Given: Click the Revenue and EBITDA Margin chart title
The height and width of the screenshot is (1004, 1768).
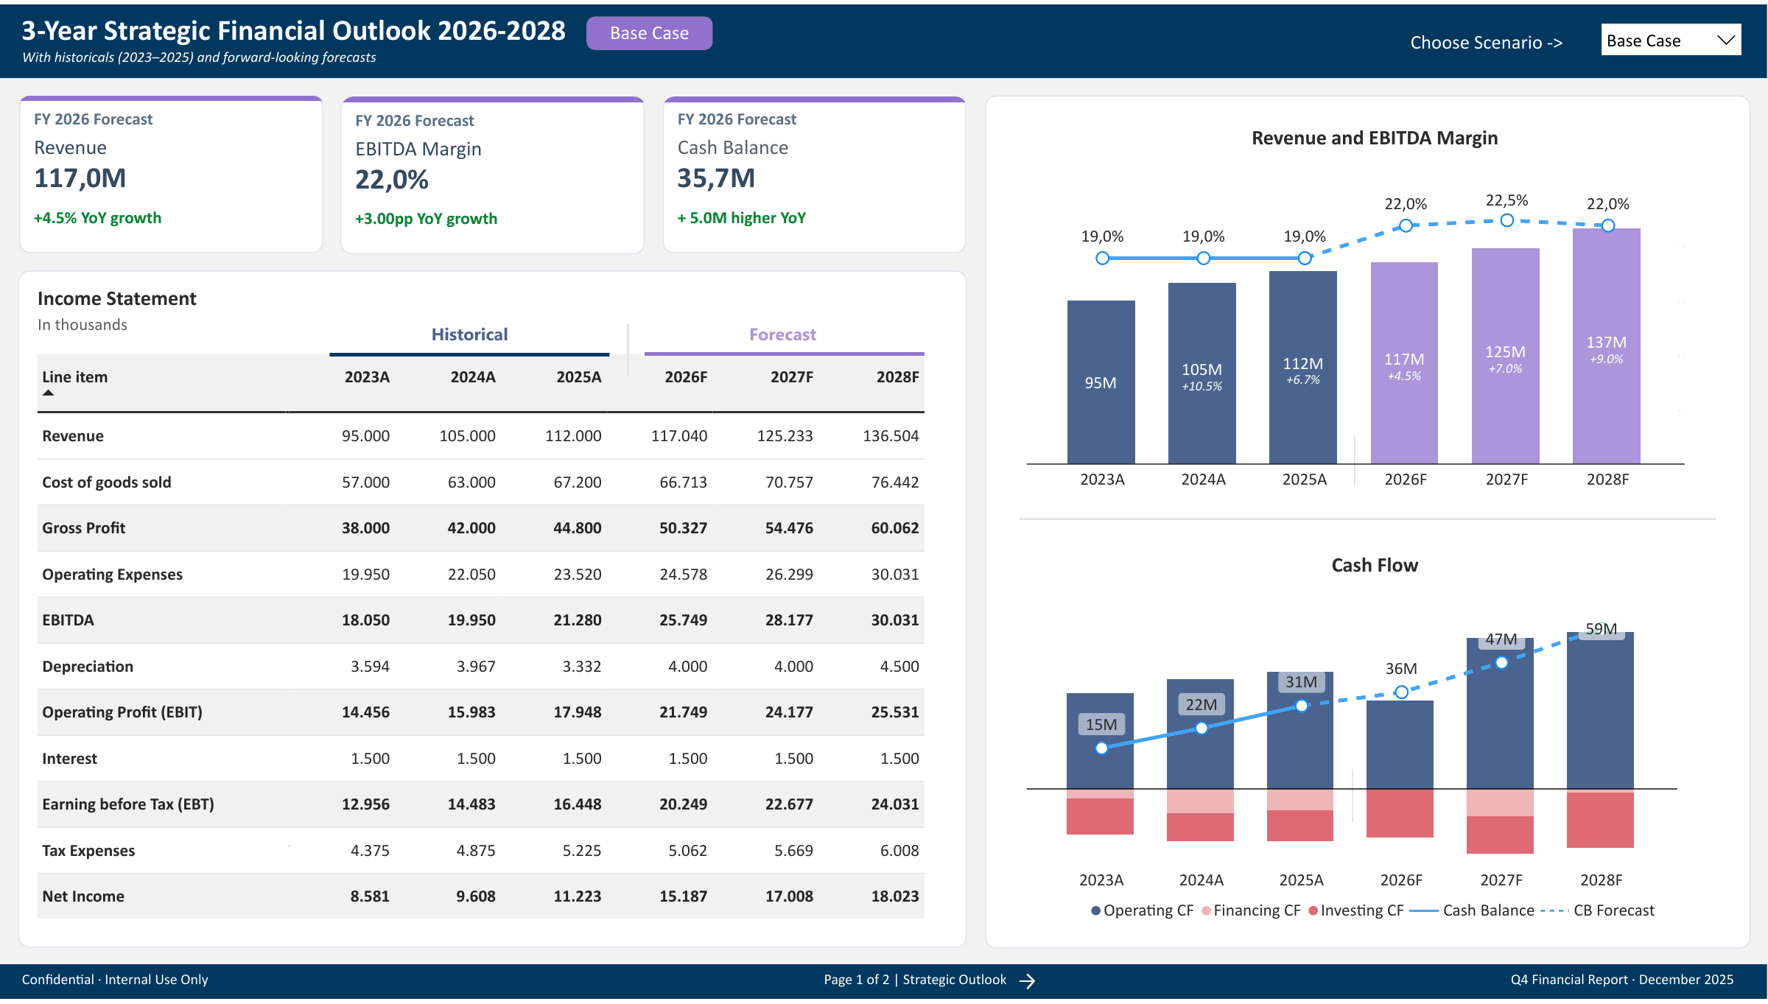Looking at the screenshot, I should tap(1375, 138).
